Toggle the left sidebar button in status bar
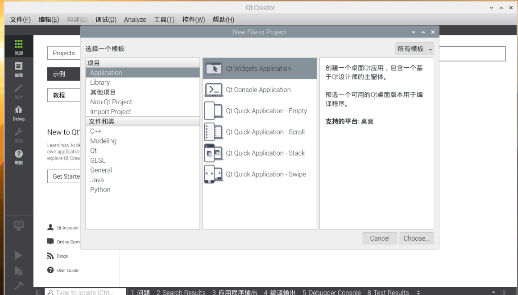Image resolution: width=518 pixels, height=295 pixels. (38, 292)
